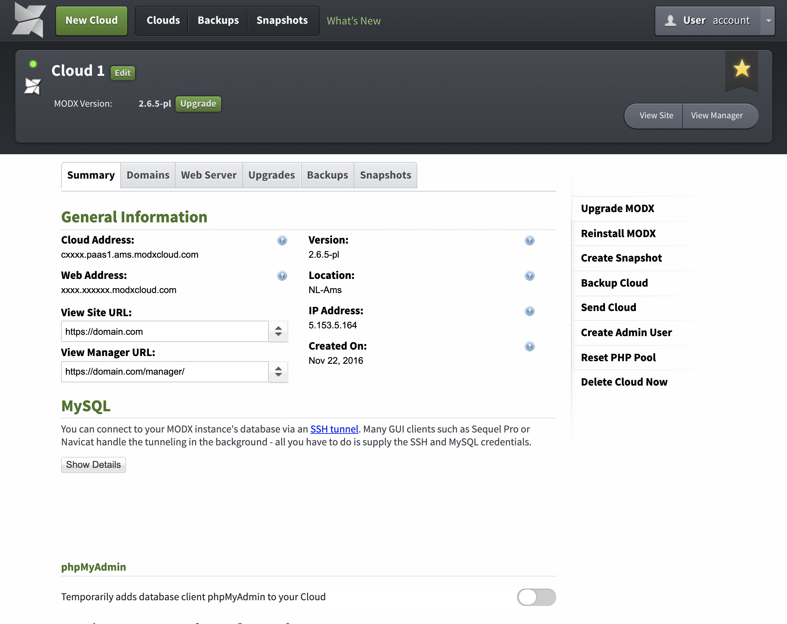Image resolution: width=787 pixels, height=624 pixels.
Task: Click Backup Cloud in the side menu
Action: pyautogui.click(x=614, y=283)
